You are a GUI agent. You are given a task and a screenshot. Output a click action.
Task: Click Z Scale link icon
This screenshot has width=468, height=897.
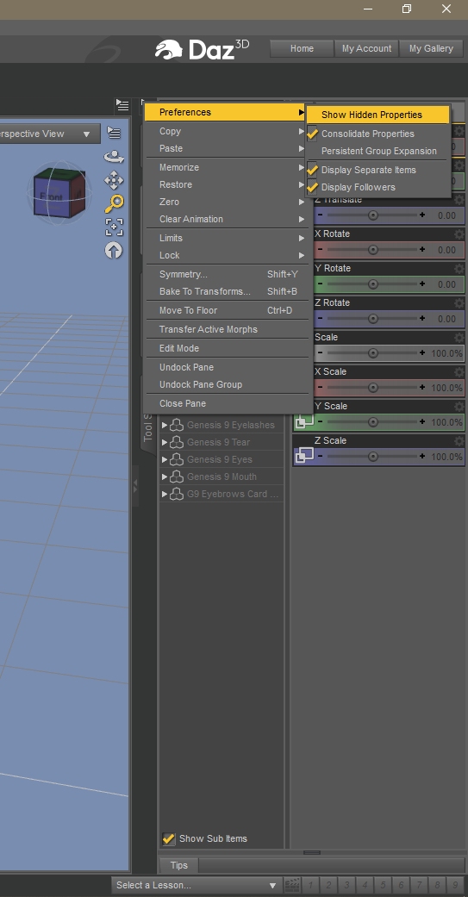click(x=304, y=456)
